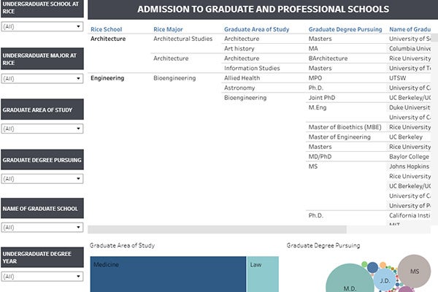Select the J.D. bubble in the chart
438x292 pixels.
click(x=385, y=280)
